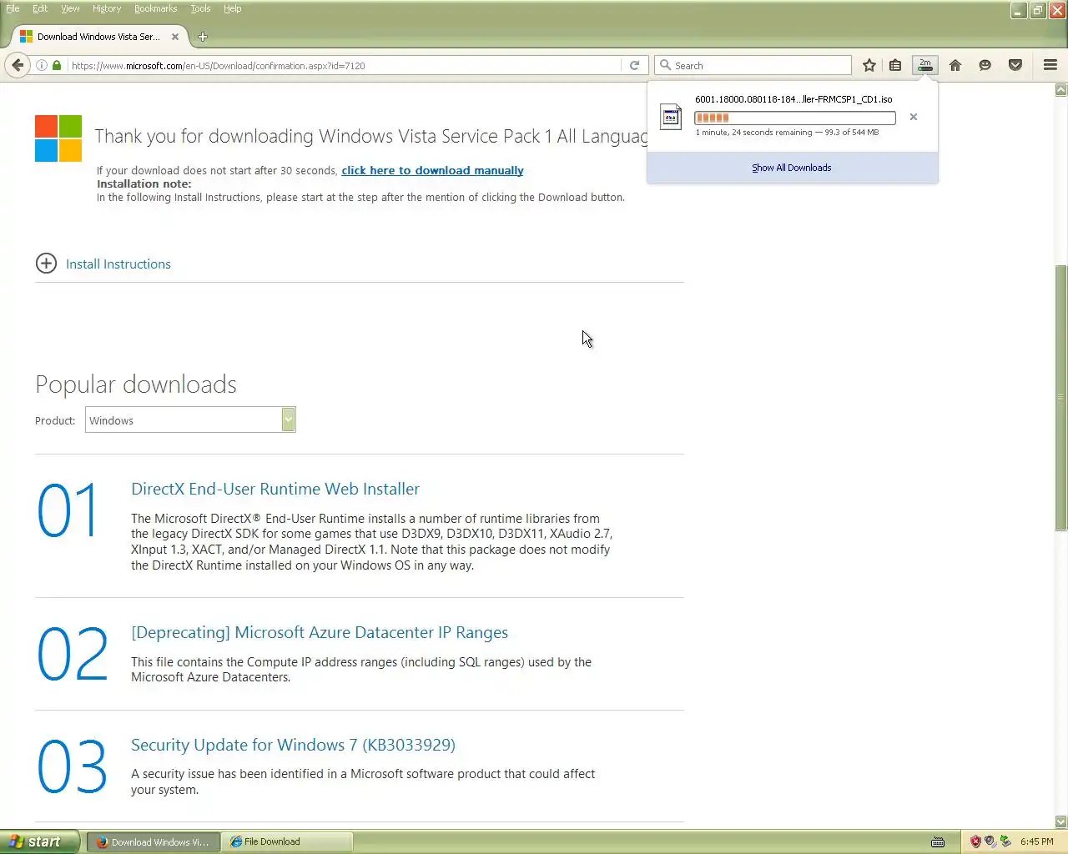
Task: Click the download progress bar
Action: [x=795, y=118]
